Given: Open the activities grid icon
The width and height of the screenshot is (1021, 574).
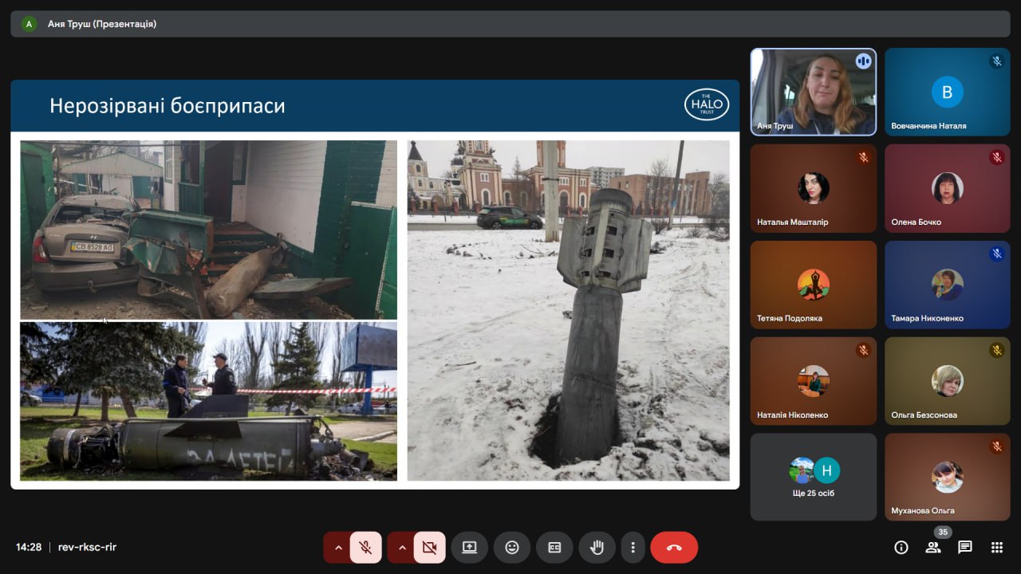Looking at the screenshot, I should pyautogui.click(x=997, y=547).
